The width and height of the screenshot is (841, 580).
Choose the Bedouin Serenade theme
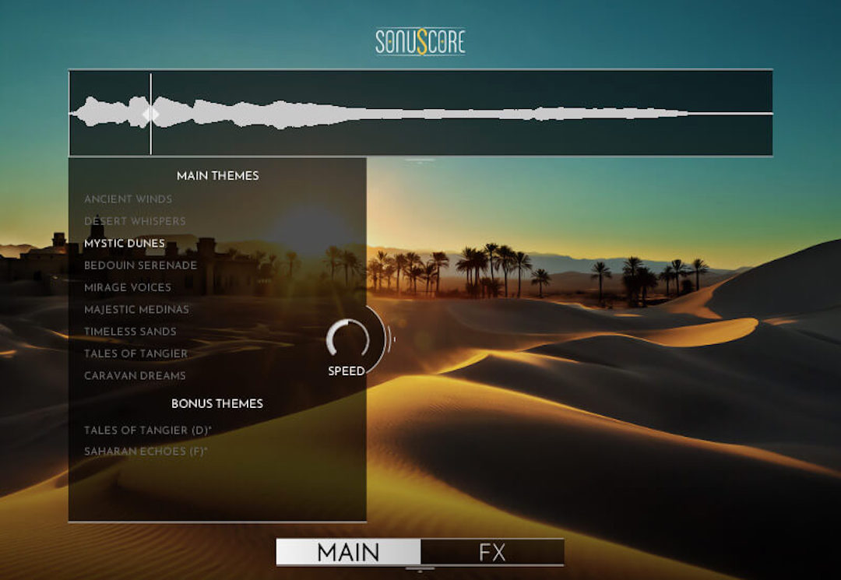coord(140,265)
